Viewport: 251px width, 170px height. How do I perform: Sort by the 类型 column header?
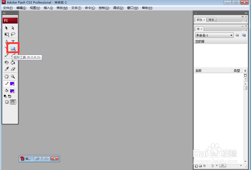[x=237, y=71]
